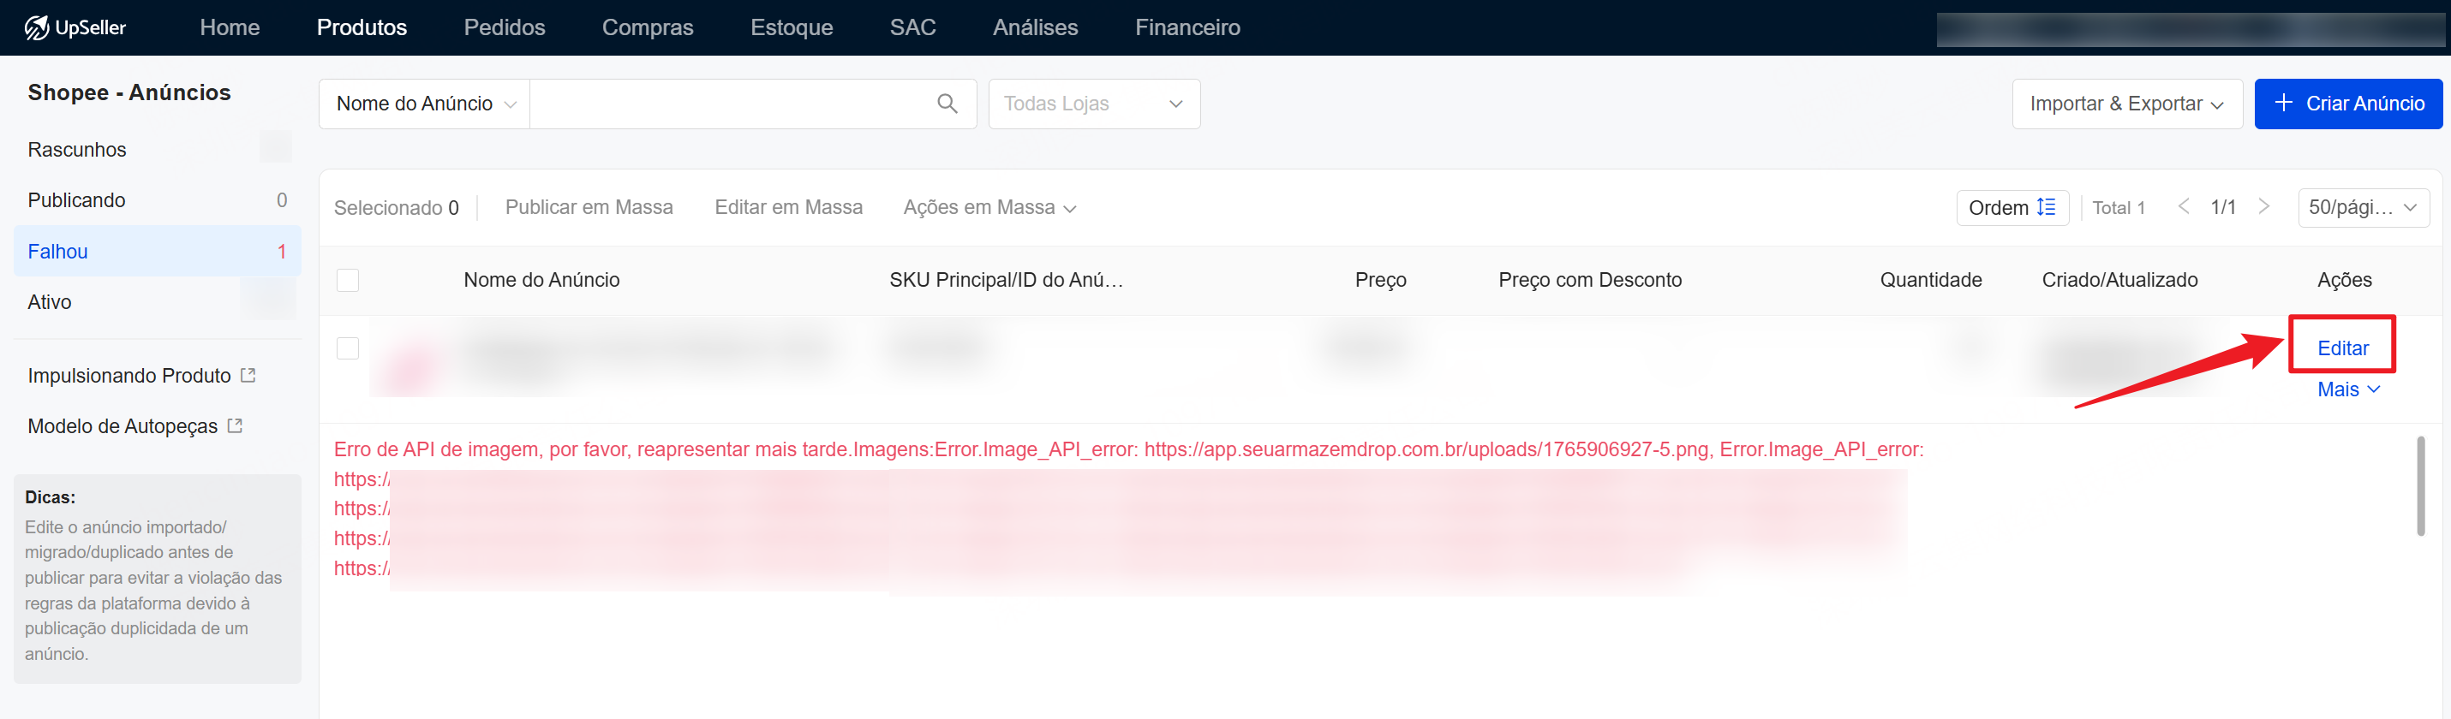
Task: Go to the previous page arrow
Action: (2184, 207)
